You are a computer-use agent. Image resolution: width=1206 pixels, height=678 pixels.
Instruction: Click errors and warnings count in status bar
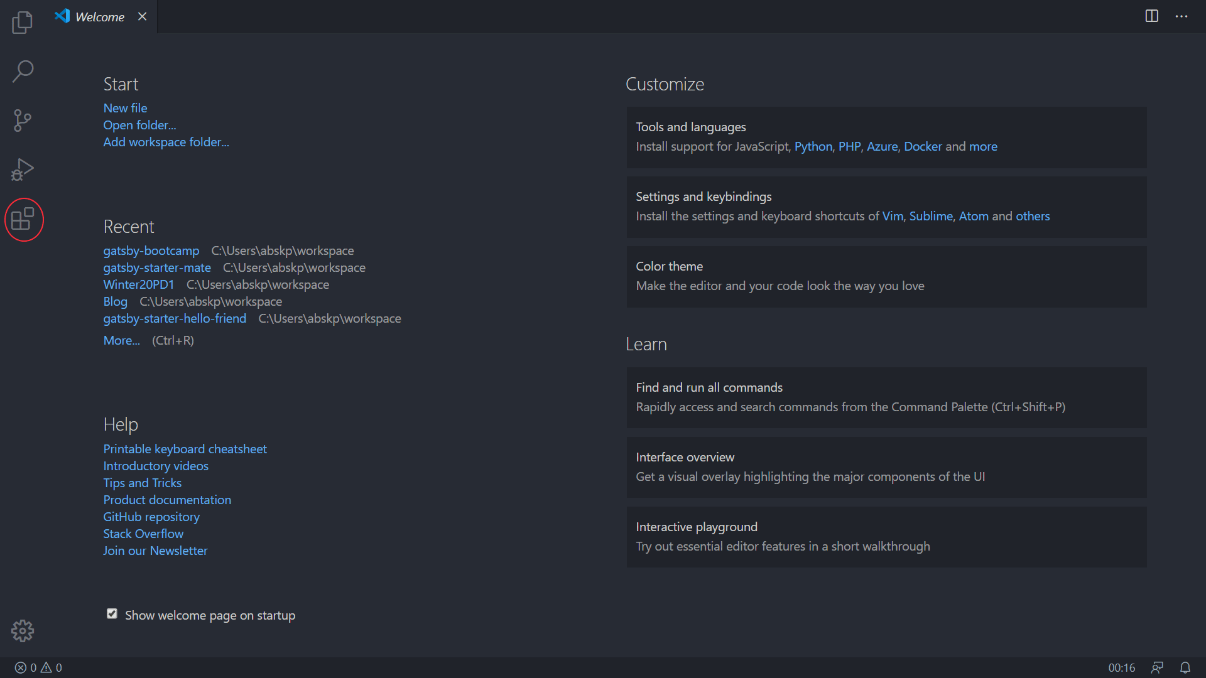(x=38, y=667)
